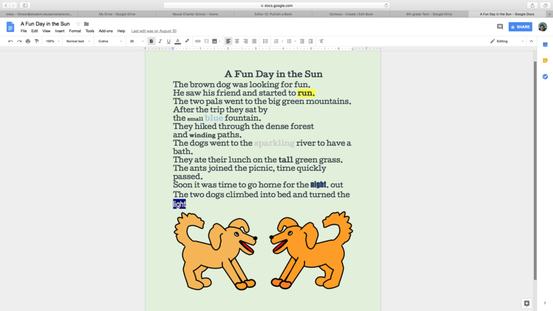Select the paint format tool
The image size is (553, 311).
click(x=37, y=41)
